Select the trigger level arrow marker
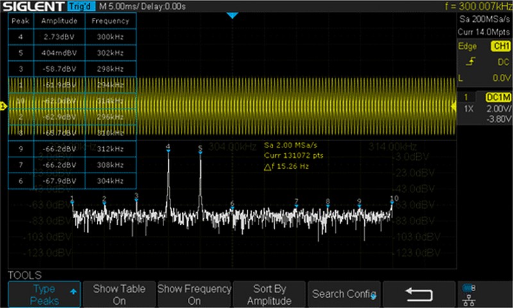 [x=453, y=106]
